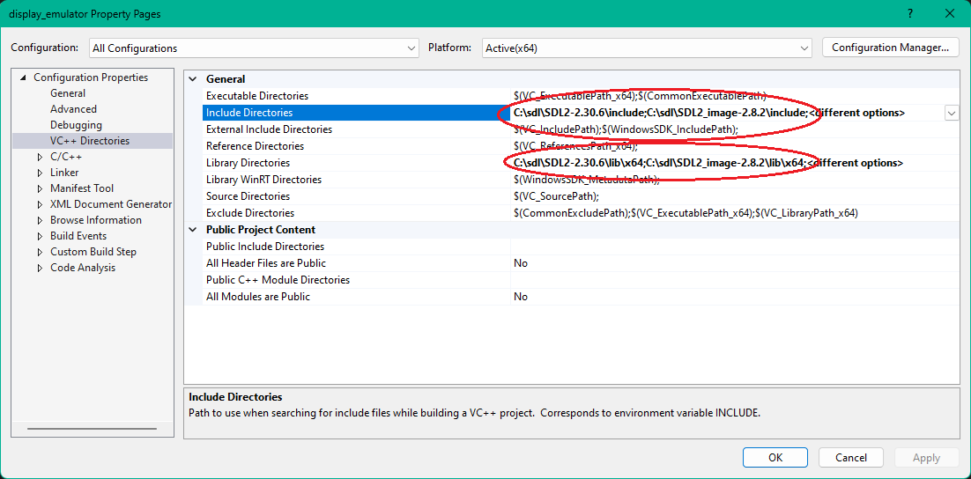Viewport: 971px width, 479px height.
Task: Collapse the Public Project Content section
Action: [x=192, y=230]
